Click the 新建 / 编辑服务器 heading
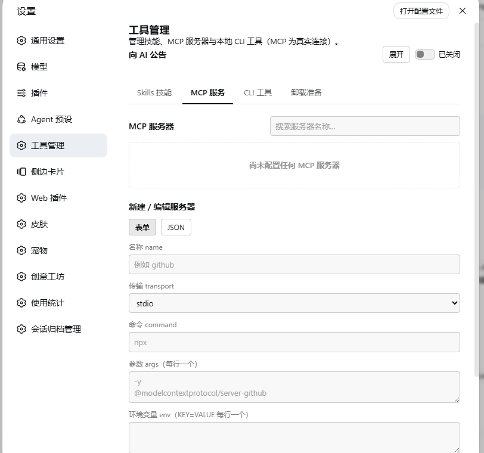This screenshot has height=453, width=484. point(162,207)
